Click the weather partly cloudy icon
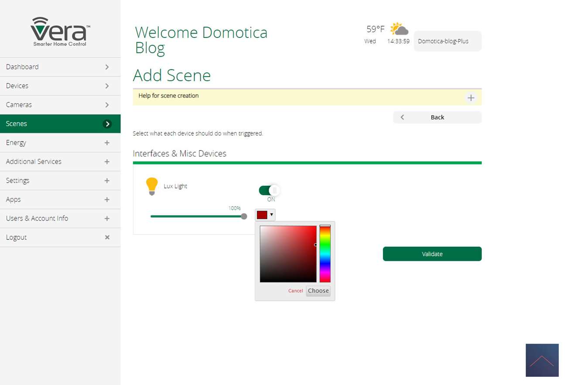This screenshot has height=385, width=567. pyautogui.click(x=399, y=29)
